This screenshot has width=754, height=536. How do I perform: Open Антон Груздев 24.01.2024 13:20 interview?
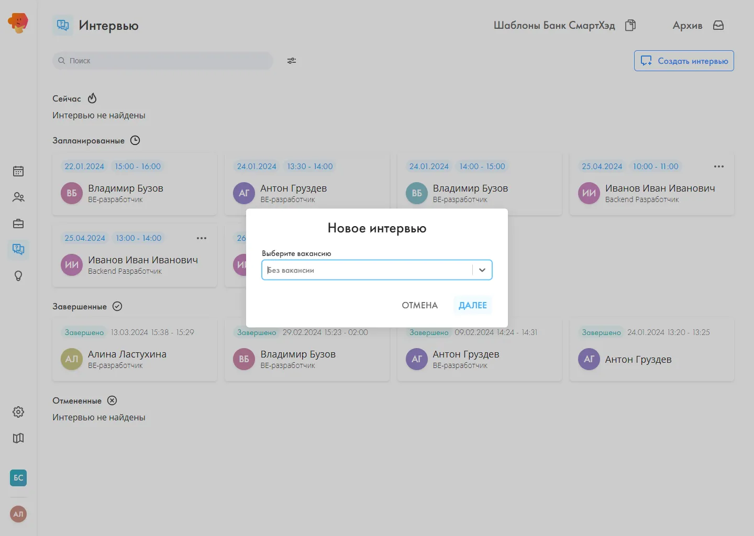[x=652, y=350]
